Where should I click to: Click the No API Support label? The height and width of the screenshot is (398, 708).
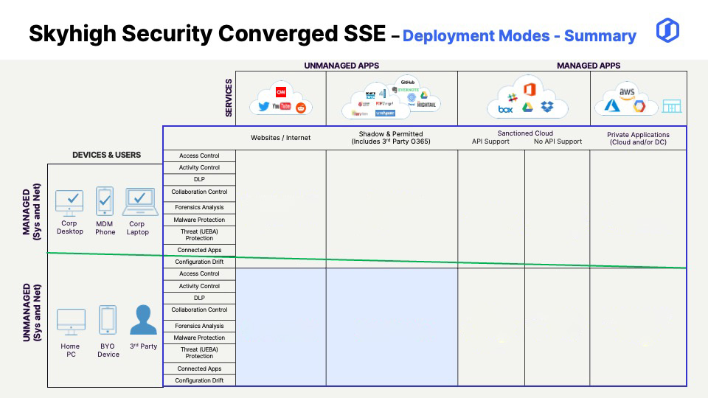pos(557,142)
